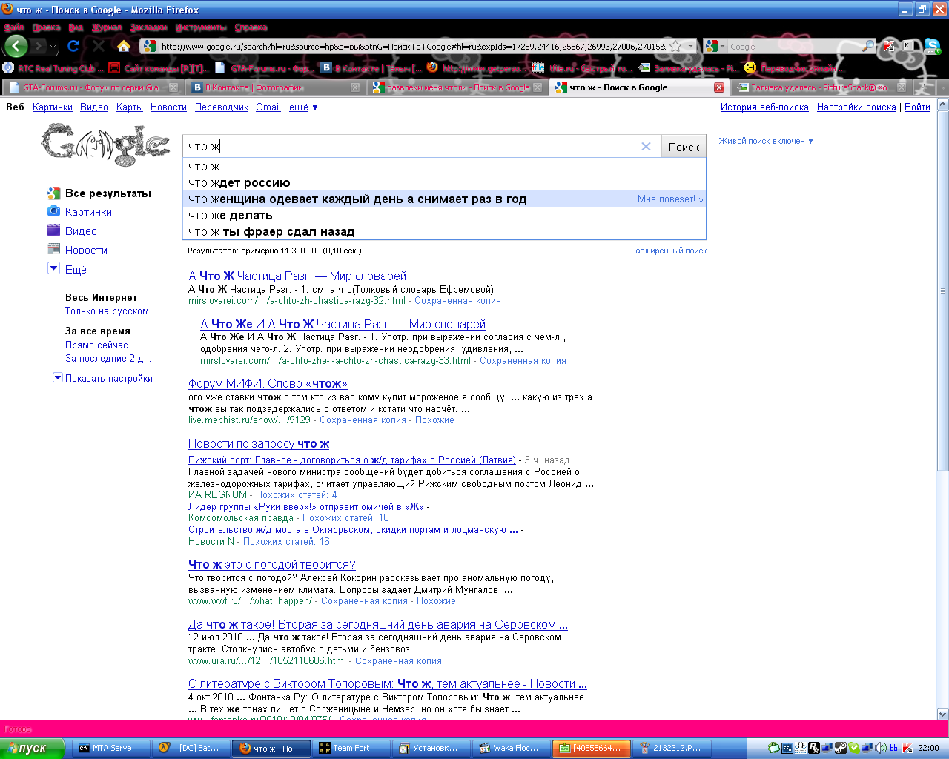Viewport: 949px width, 759px height.
Task: Click the Kaspersky icon in the system tray
Action: (907, 748)
